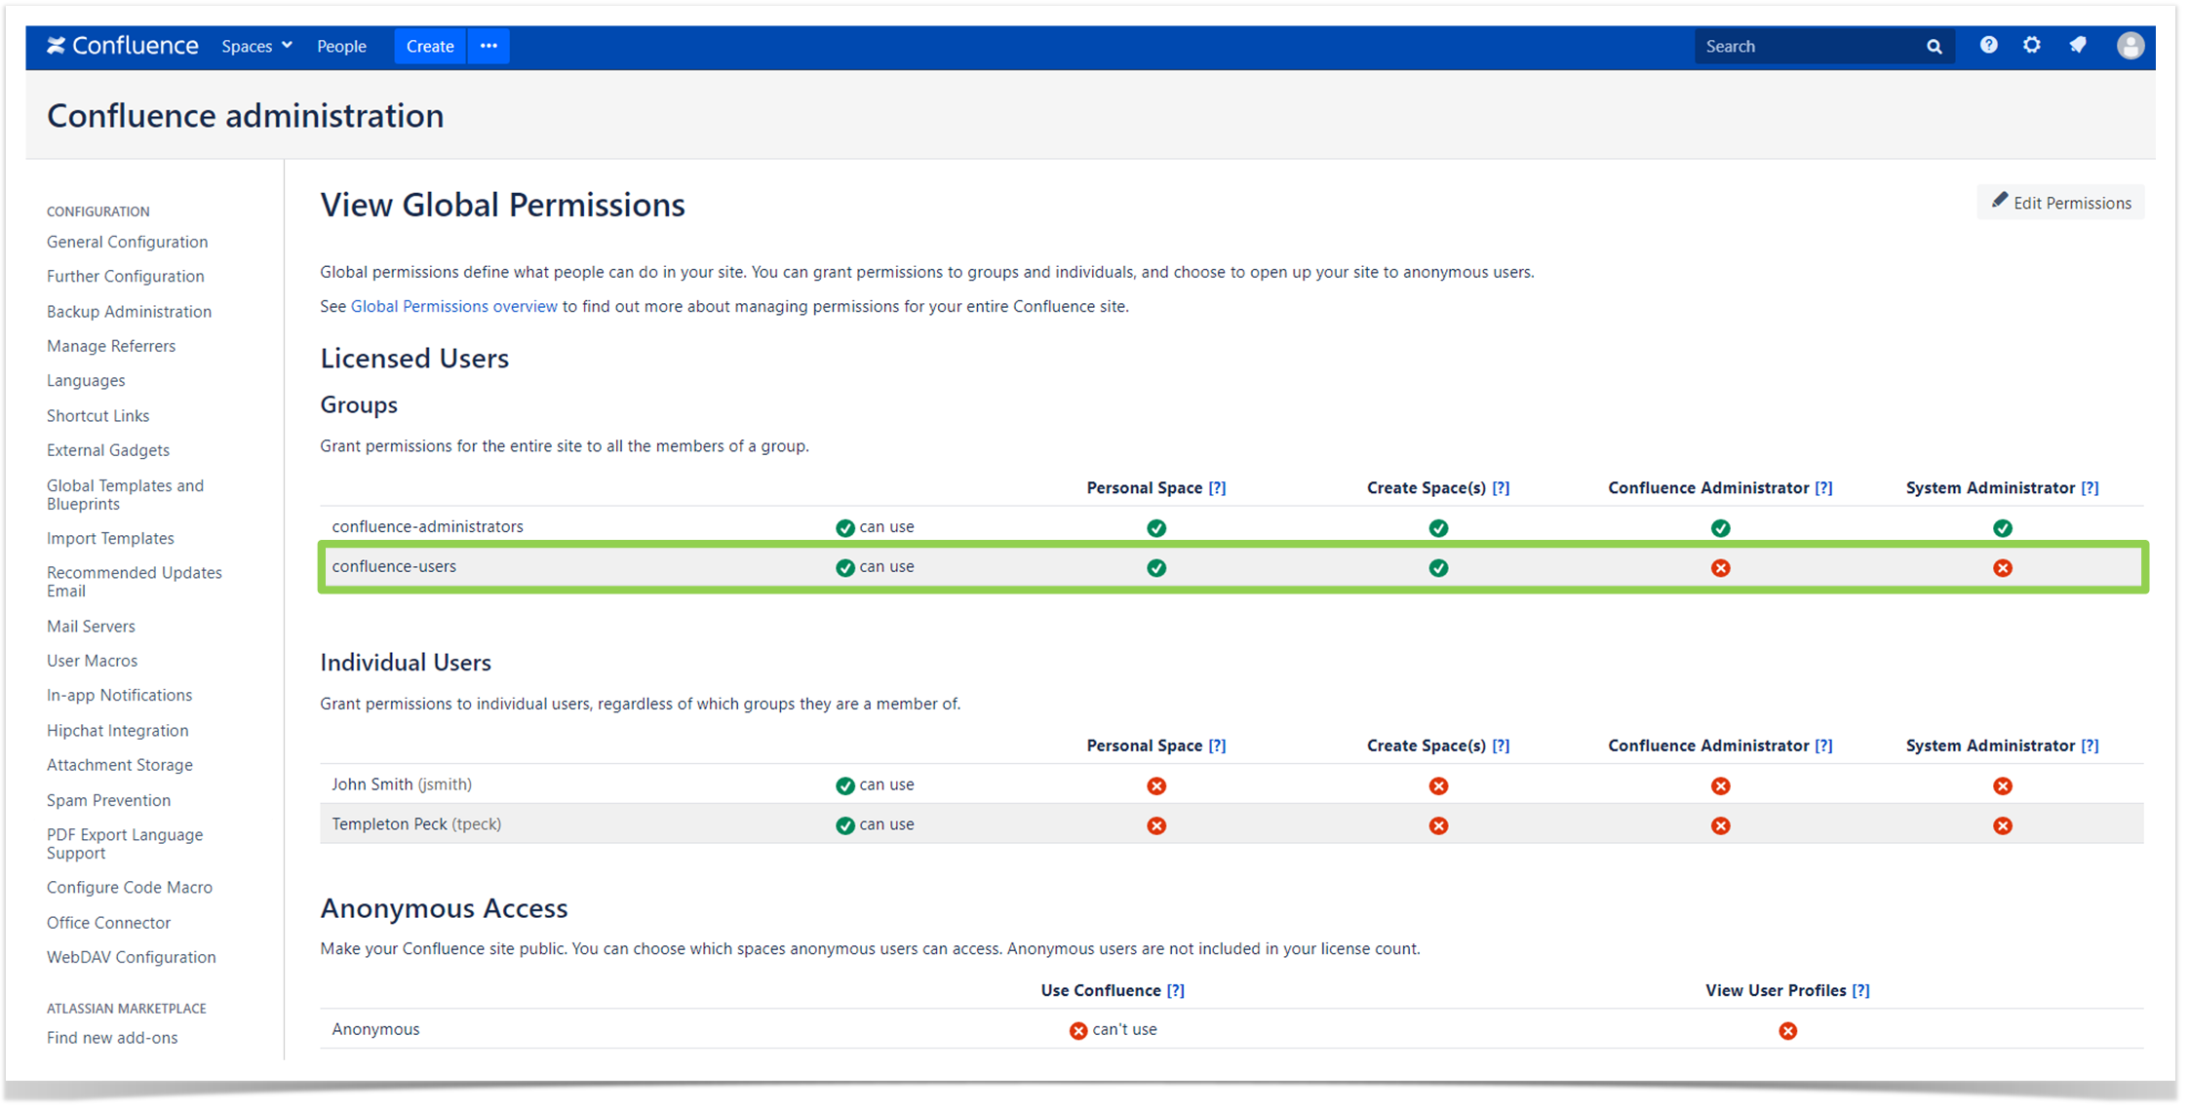Open Import Templates in sidebar
2189x1109 pixels.
110,538
